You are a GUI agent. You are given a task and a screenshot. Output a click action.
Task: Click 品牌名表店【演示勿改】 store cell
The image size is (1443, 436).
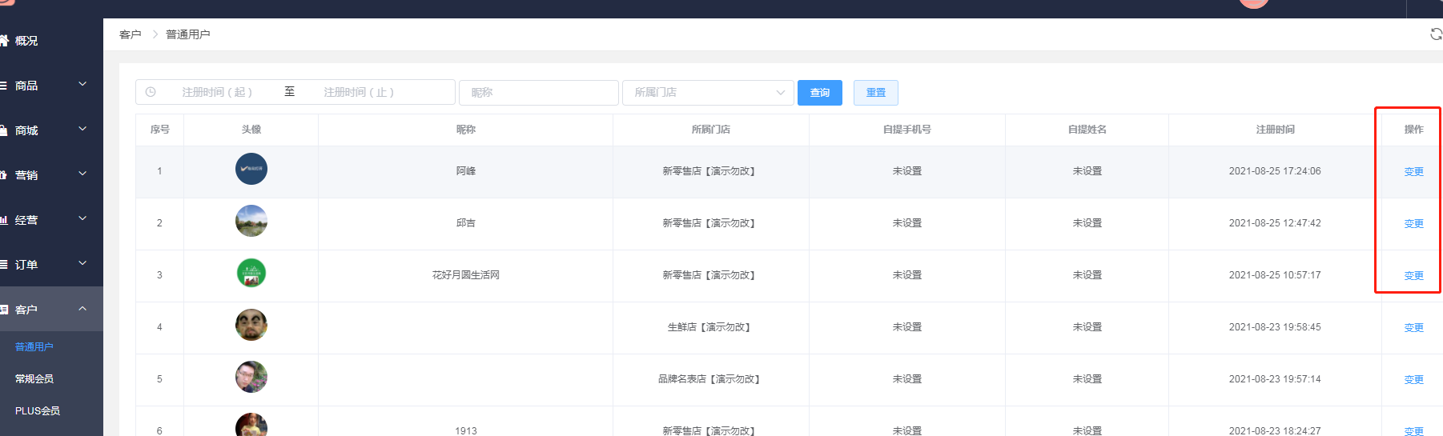click(x=709, y=379)
